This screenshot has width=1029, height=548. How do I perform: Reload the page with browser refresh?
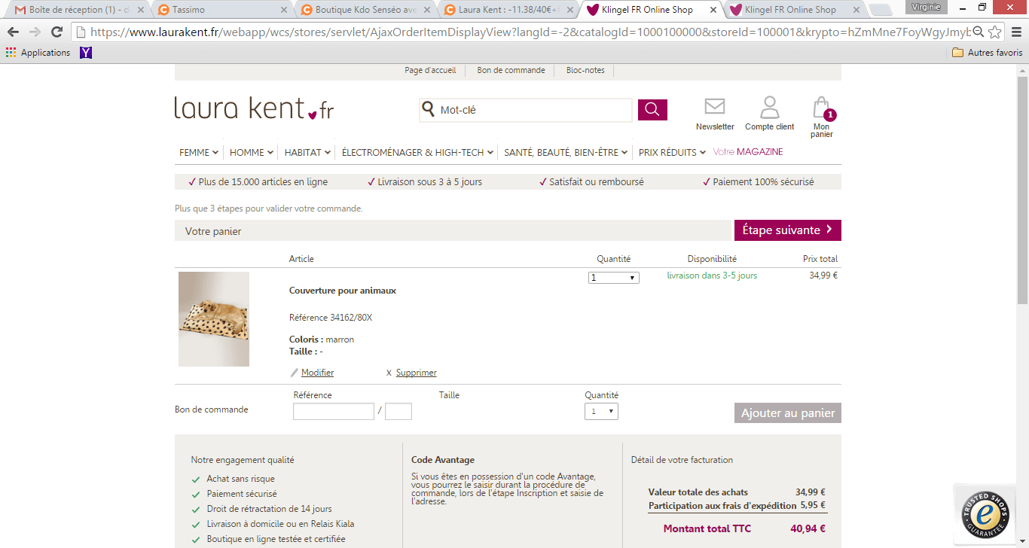coord(56,32)
